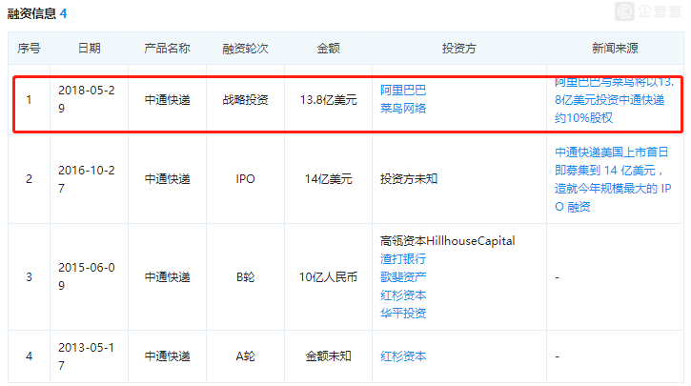
Task: Click the 金额 column header
Action: click(x=328, y=49)
